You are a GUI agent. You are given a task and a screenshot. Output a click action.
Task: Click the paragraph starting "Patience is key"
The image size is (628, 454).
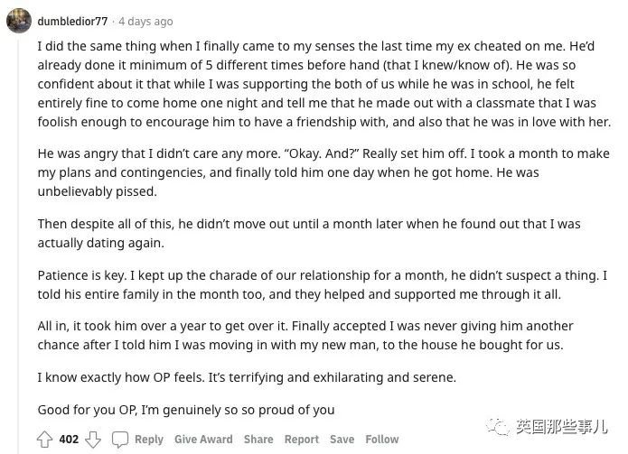[323, 285]
